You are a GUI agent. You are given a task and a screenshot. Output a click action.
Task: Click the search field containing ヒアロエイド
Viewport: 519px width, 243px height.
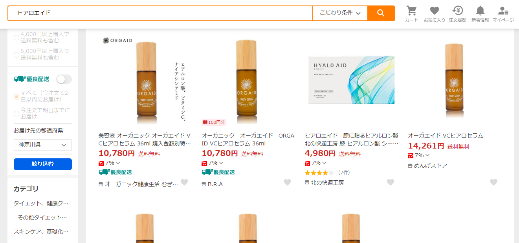(x=160, y=13)
